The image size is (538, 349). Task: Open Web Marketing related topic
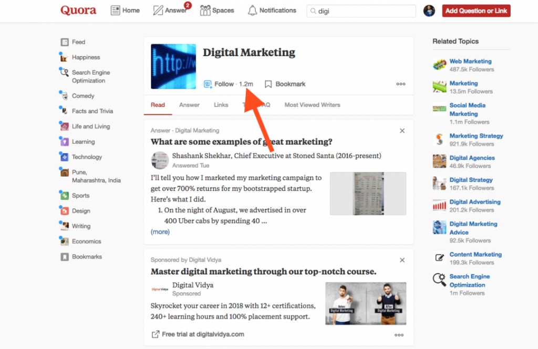click(x=470, y=61)
